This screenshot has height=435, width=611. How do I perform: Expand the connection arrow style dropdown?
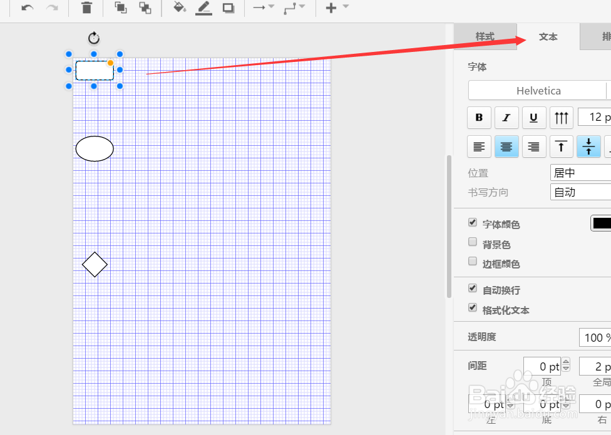click(x=264, y=8)
